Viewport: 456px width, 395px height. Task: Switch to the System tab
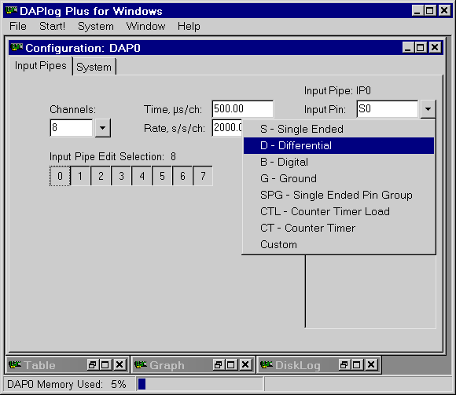(x=94, y=67)
